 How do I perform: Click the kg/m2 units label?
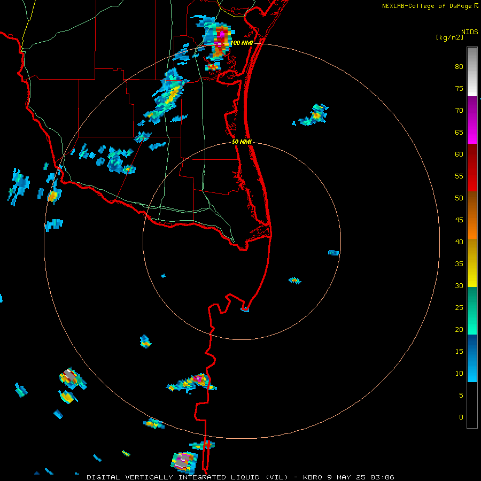tap(449, 37)
